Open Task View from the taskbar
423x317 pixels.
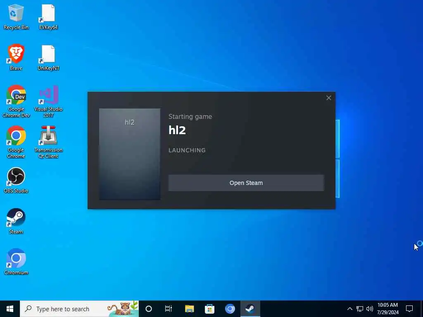click(169, 309)
